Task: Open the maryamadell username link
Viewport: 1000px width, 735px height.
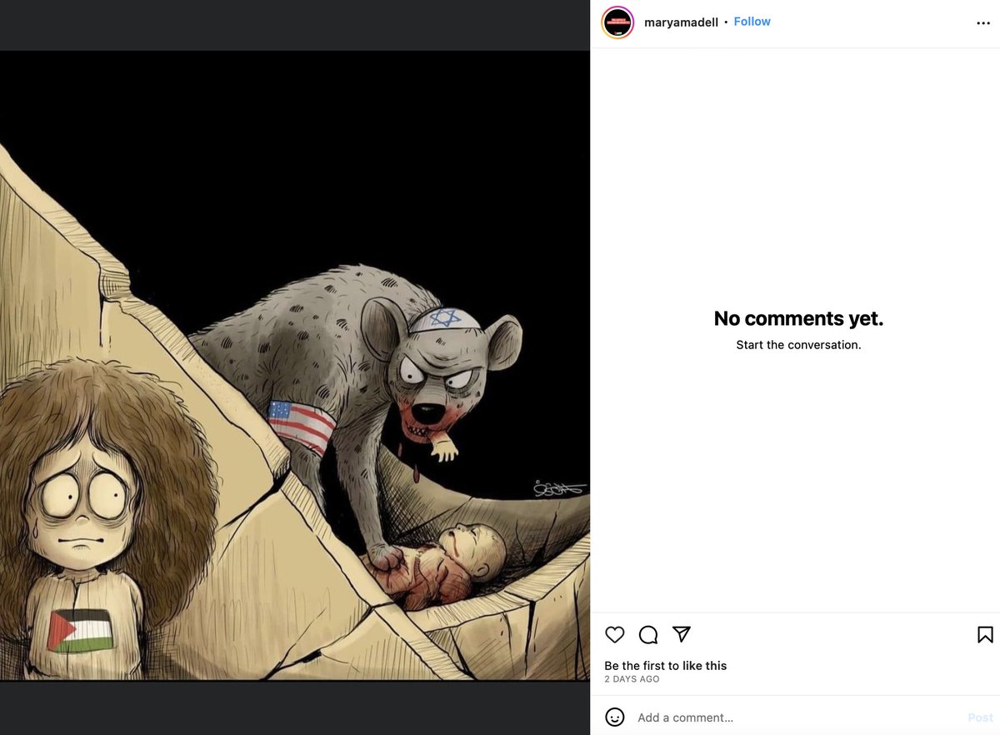Action: pos(681,22)
